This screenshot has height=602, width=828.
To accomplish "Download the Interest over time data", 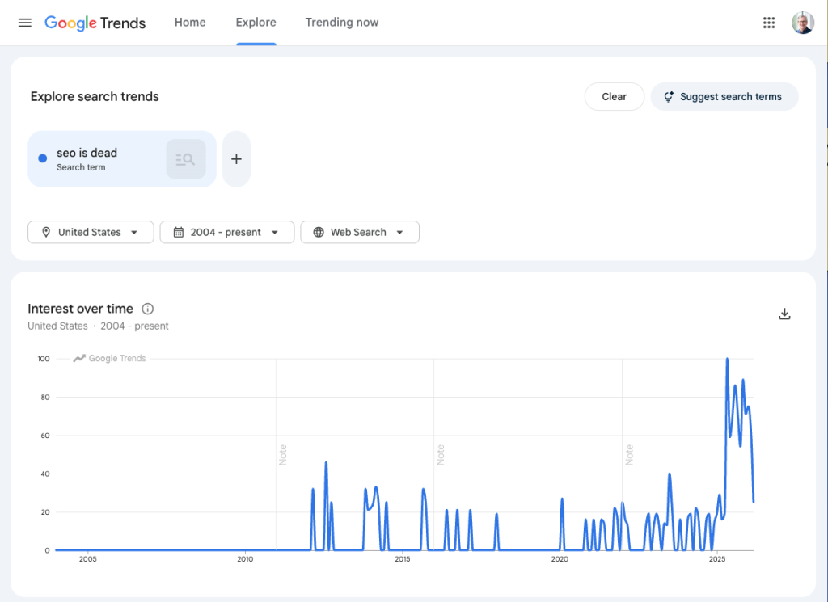I will click(x=784, y=314).
